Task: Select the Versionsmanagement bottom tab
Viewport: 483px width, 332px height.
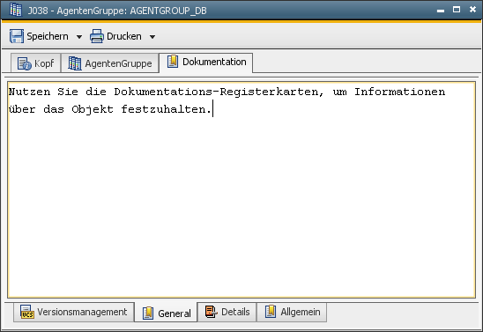Action: tap(74, 312)
